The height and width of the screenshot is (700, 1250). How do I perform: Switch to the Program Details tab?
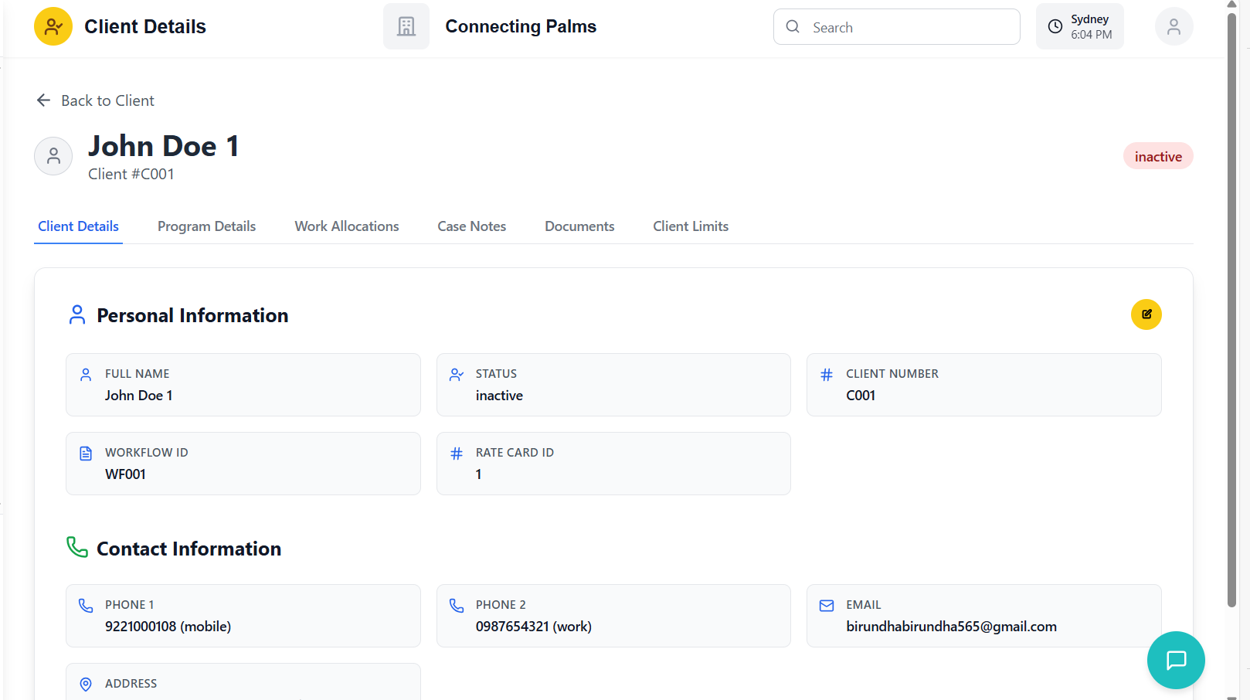tap(206, 226)
